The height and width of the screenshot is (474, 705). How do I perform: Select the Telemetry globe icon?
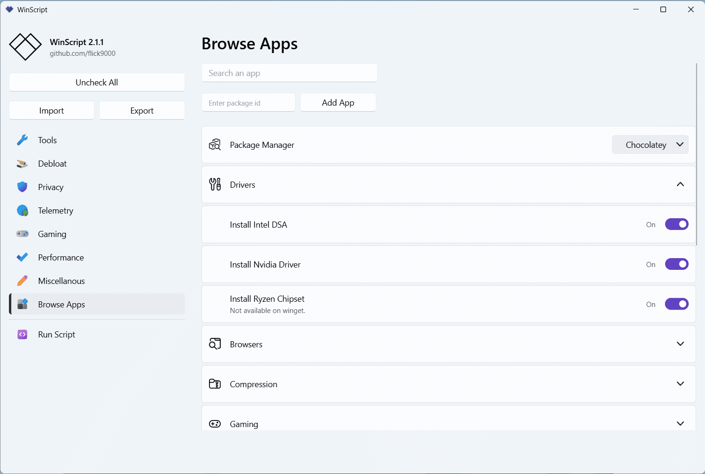[22, 211]
